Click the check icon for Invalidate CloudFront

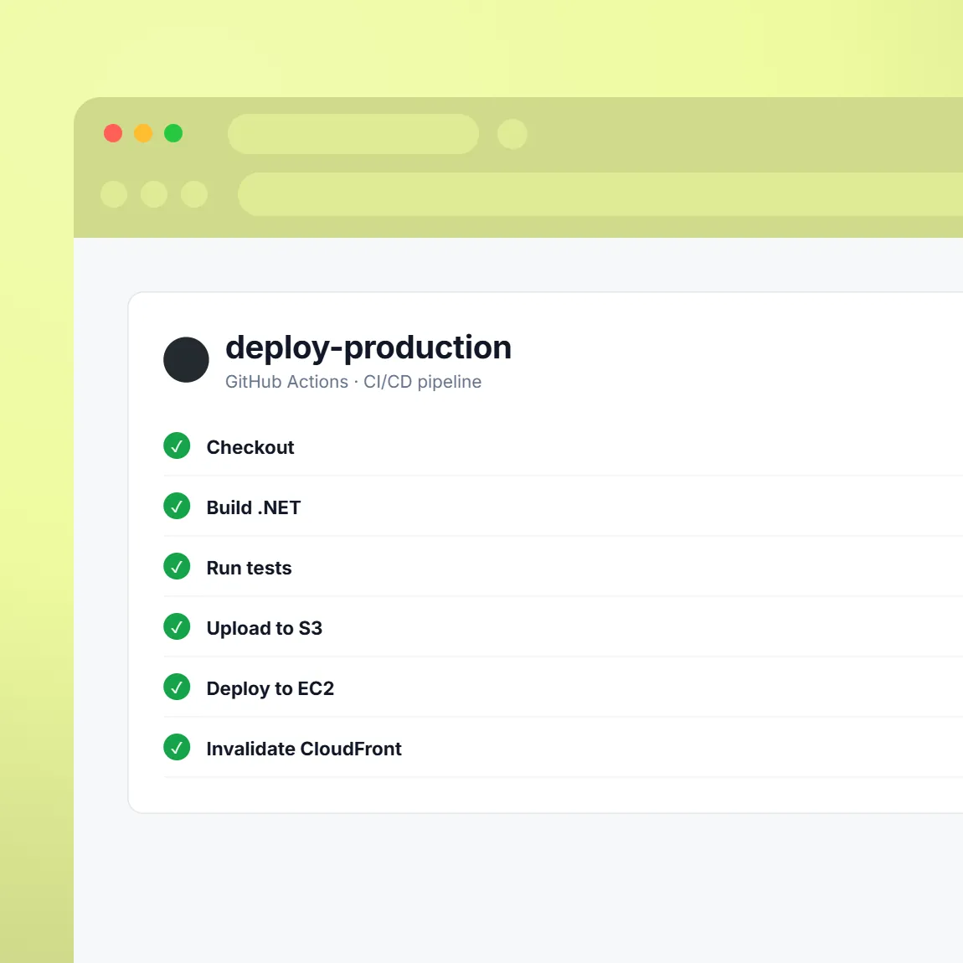[x=177, y=747]
